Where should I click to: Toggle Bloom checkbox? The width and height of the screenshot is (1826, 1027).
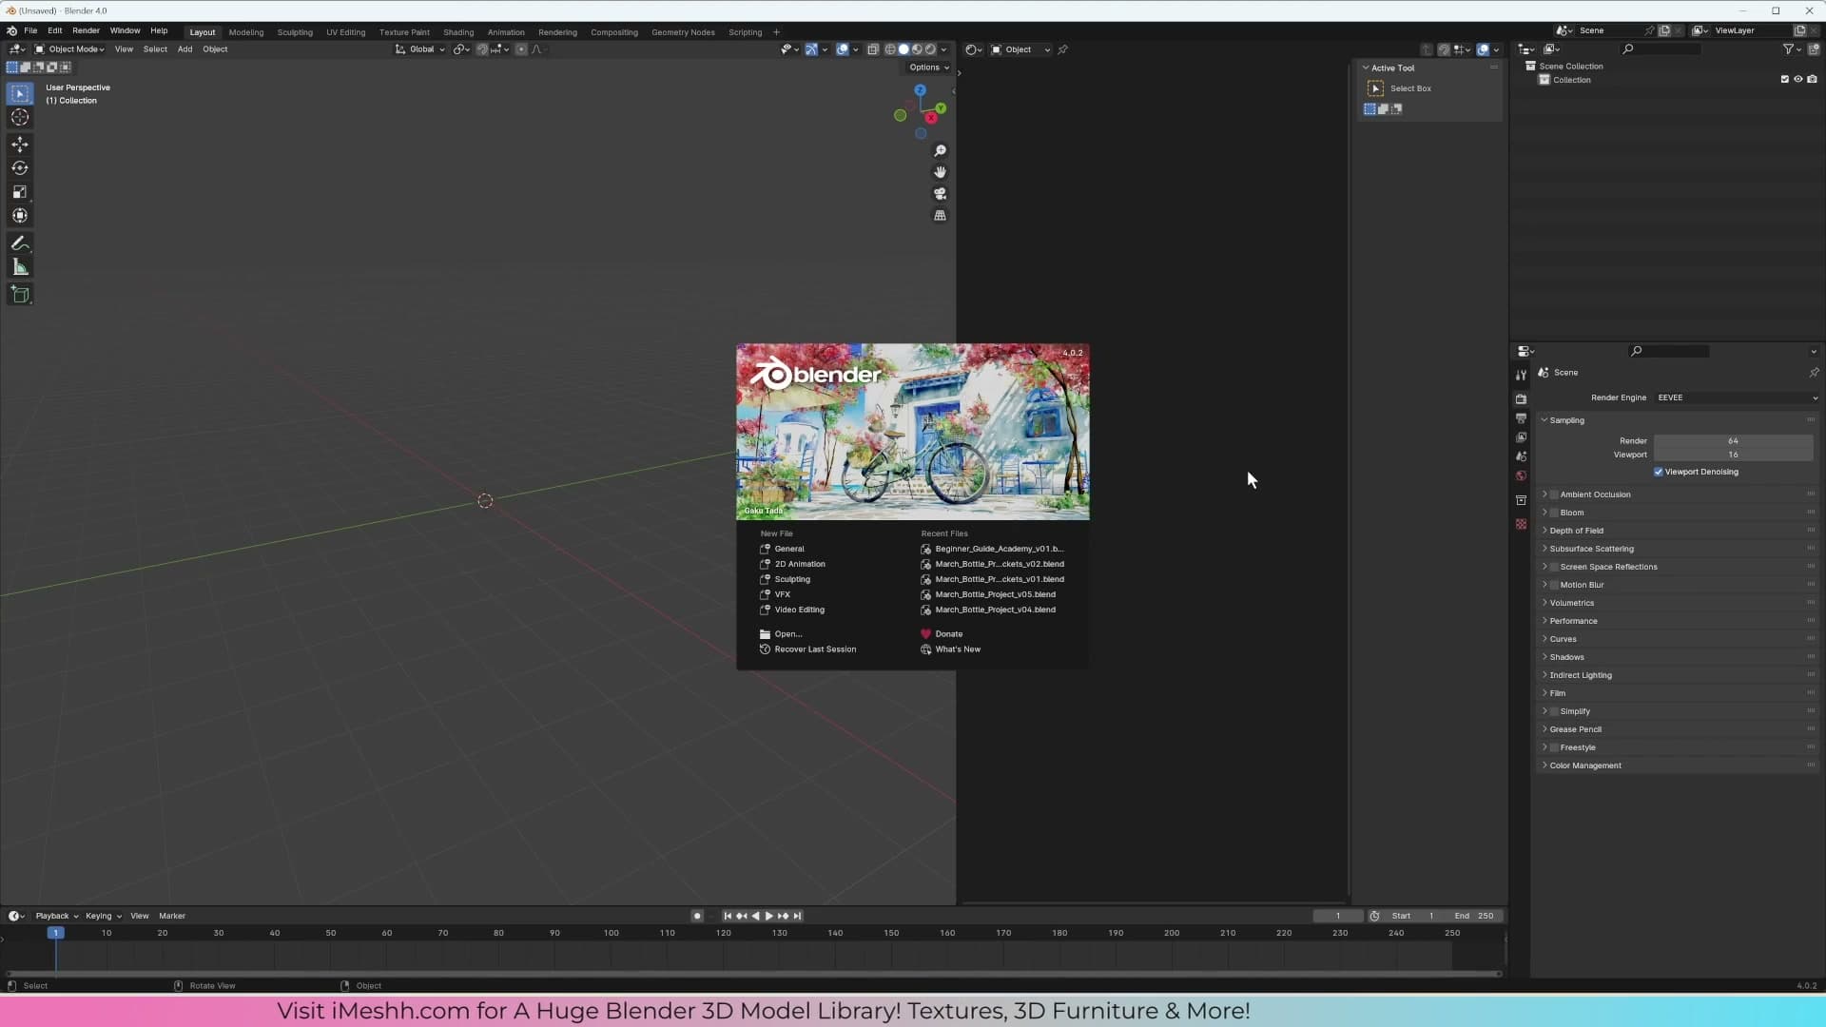point(1554,513)
